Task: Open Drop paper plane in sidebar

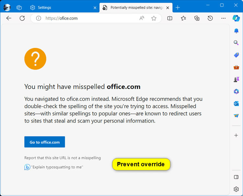Action: coord(236,115)
